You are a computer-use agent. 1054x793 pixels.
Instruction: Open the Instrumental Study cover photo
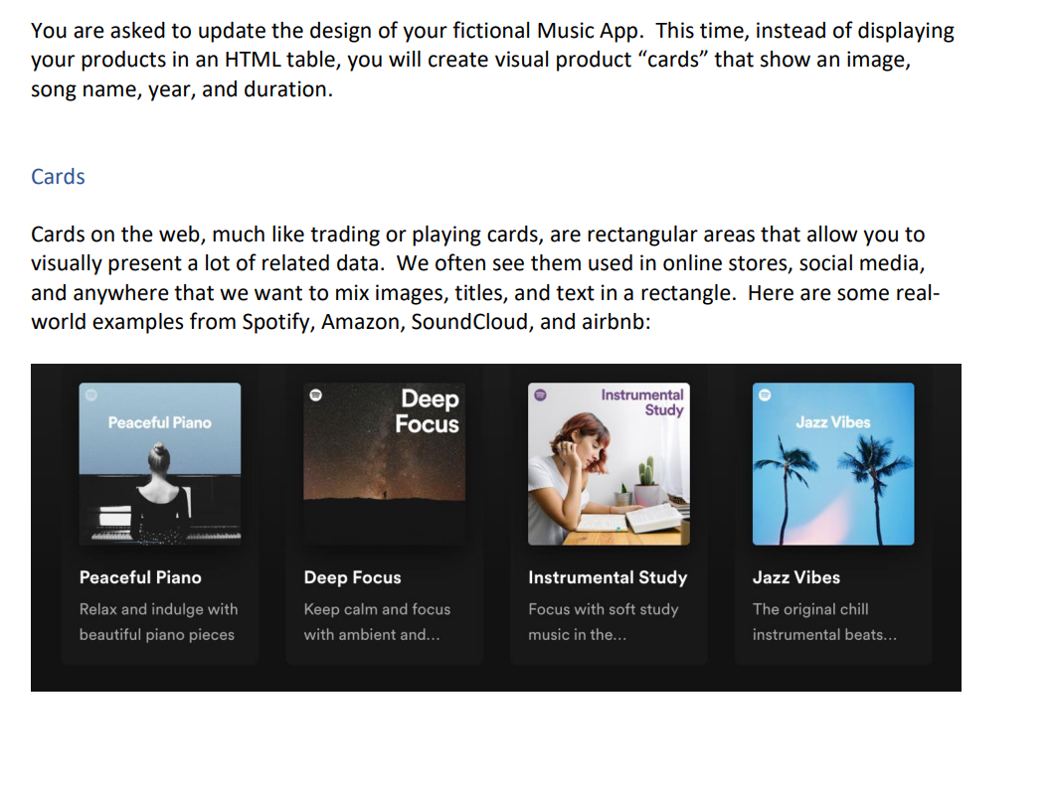[x=609, y=463]
